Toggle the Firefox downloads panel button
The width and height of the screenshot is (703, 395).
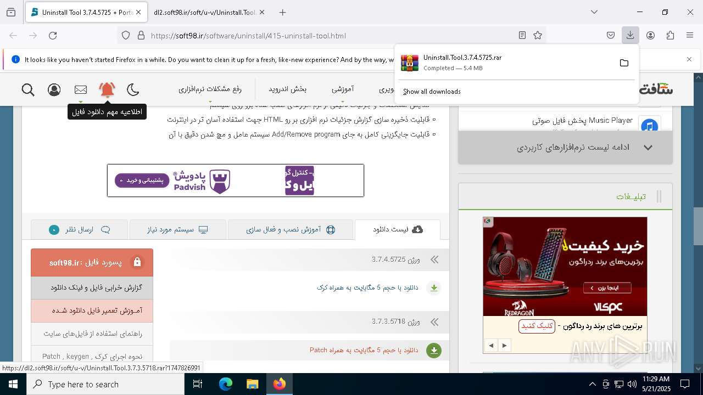point(631,36)
